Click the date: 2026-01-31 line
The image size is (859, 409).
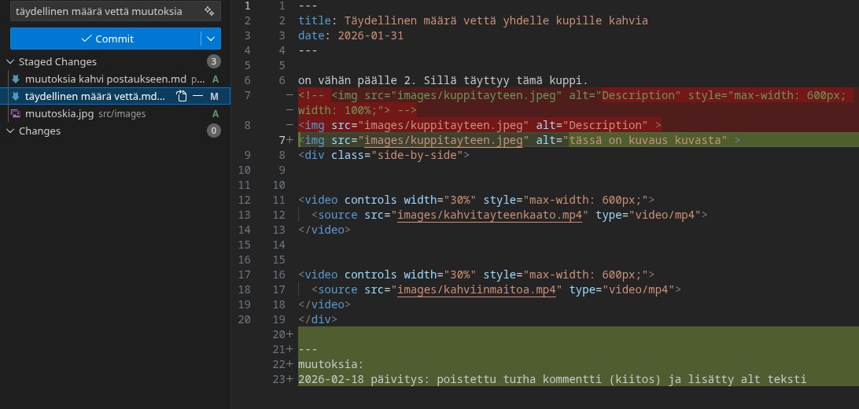pyautogui.click(x=351, y=35)
